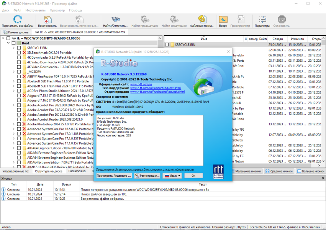Open the Параметры settings icon

[x=262, y=20]
